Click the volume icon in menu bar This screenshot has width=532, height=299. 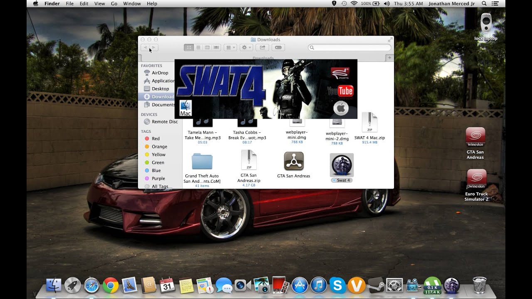tap(387, 3)
